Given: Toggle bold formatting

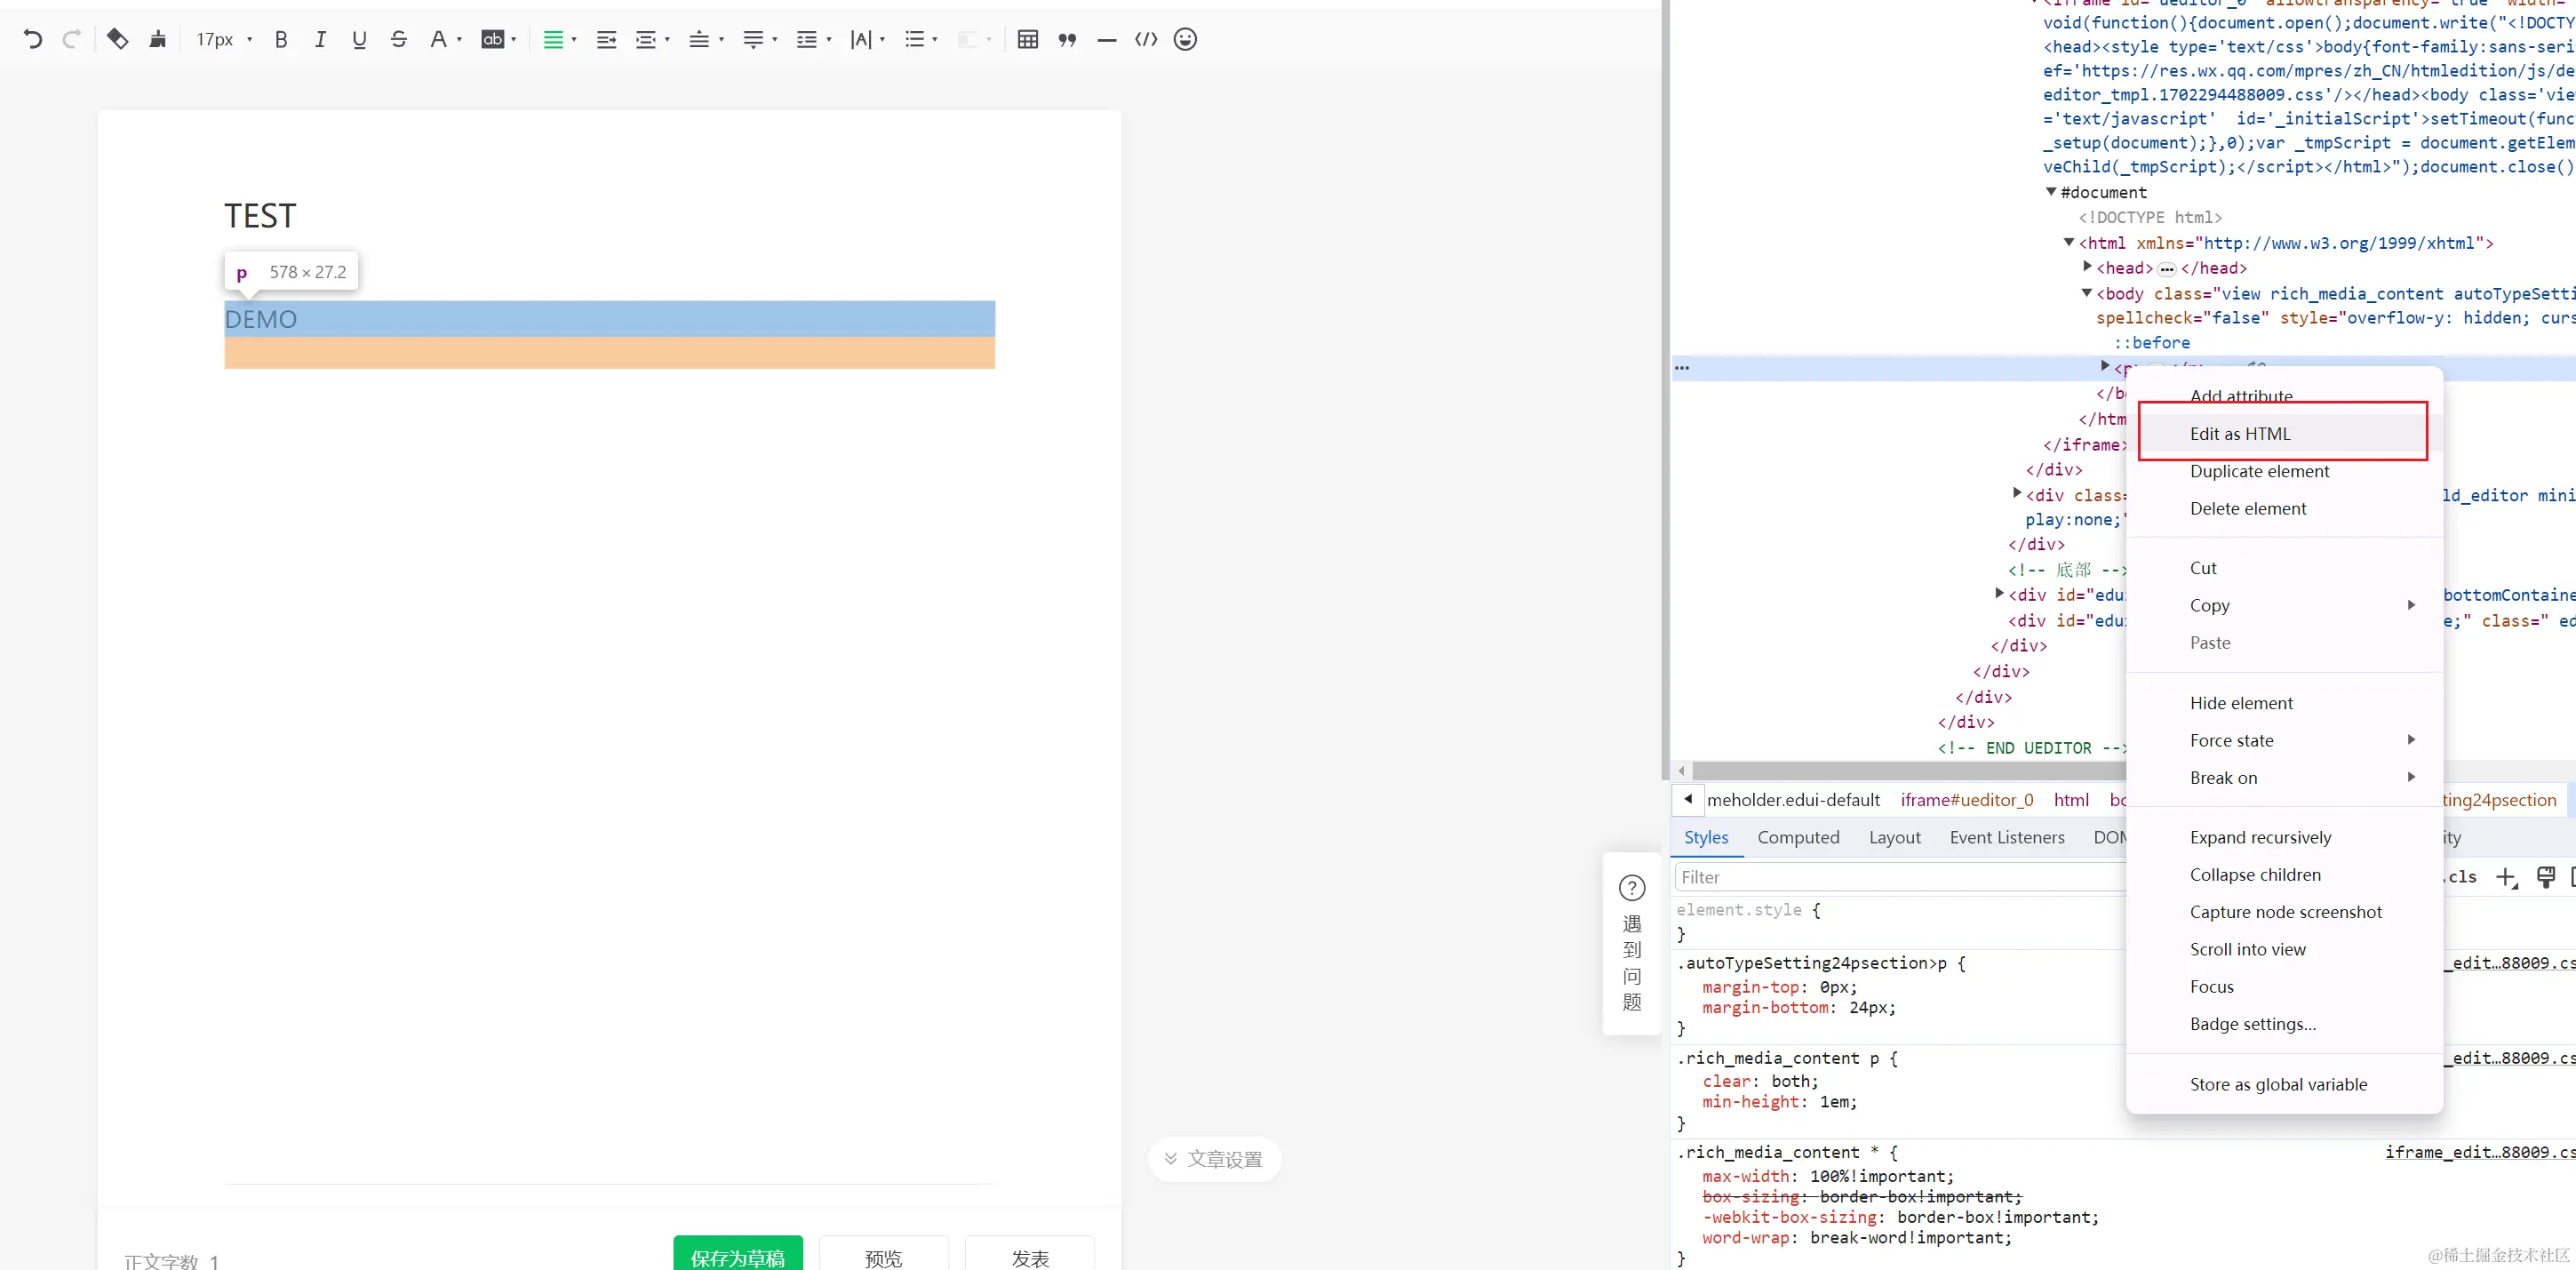Looking at the screenshot, I should pyautogui.click(x=281, y=39).
